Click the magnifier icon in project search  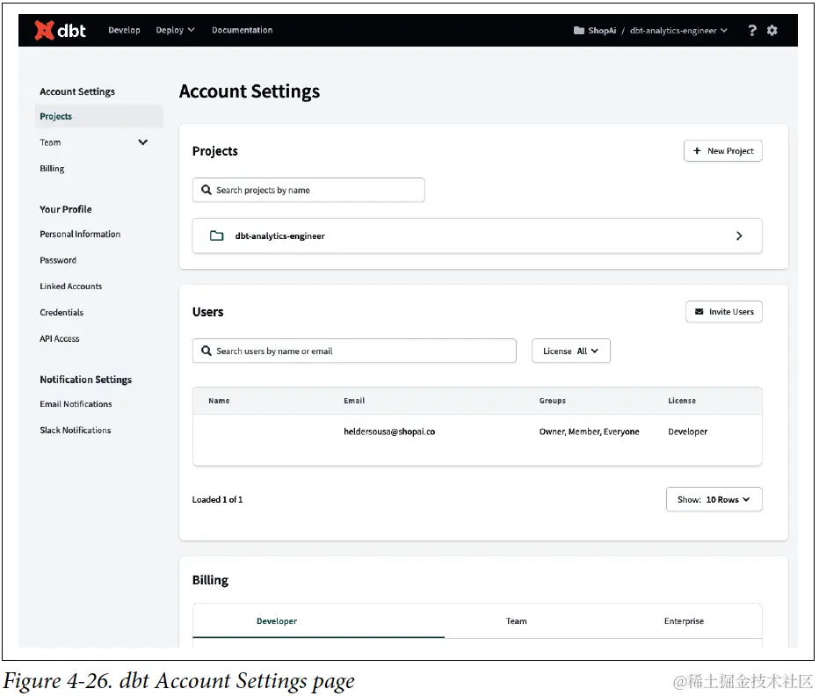pyautogui.click(x=207, y=190)
